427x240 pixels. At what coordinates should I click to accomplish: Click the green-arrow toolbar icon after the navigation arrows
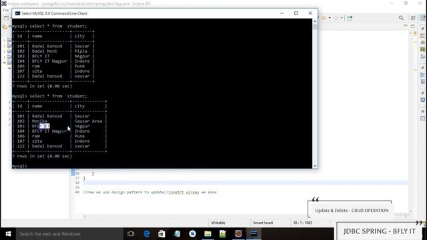click(x=350, y=18)
